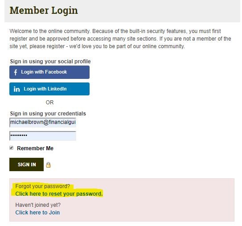Click the Member Login heading

click(x=44, y=11)
